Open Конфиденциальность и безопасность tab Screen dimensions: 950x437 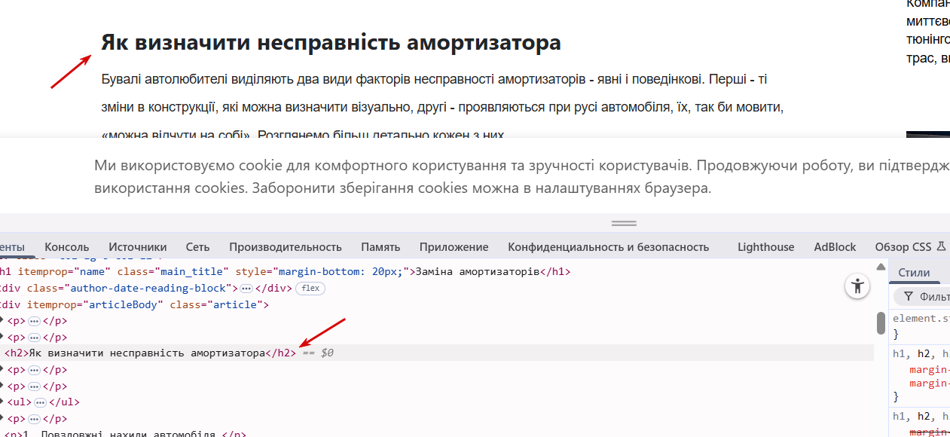tap(608, 246)
